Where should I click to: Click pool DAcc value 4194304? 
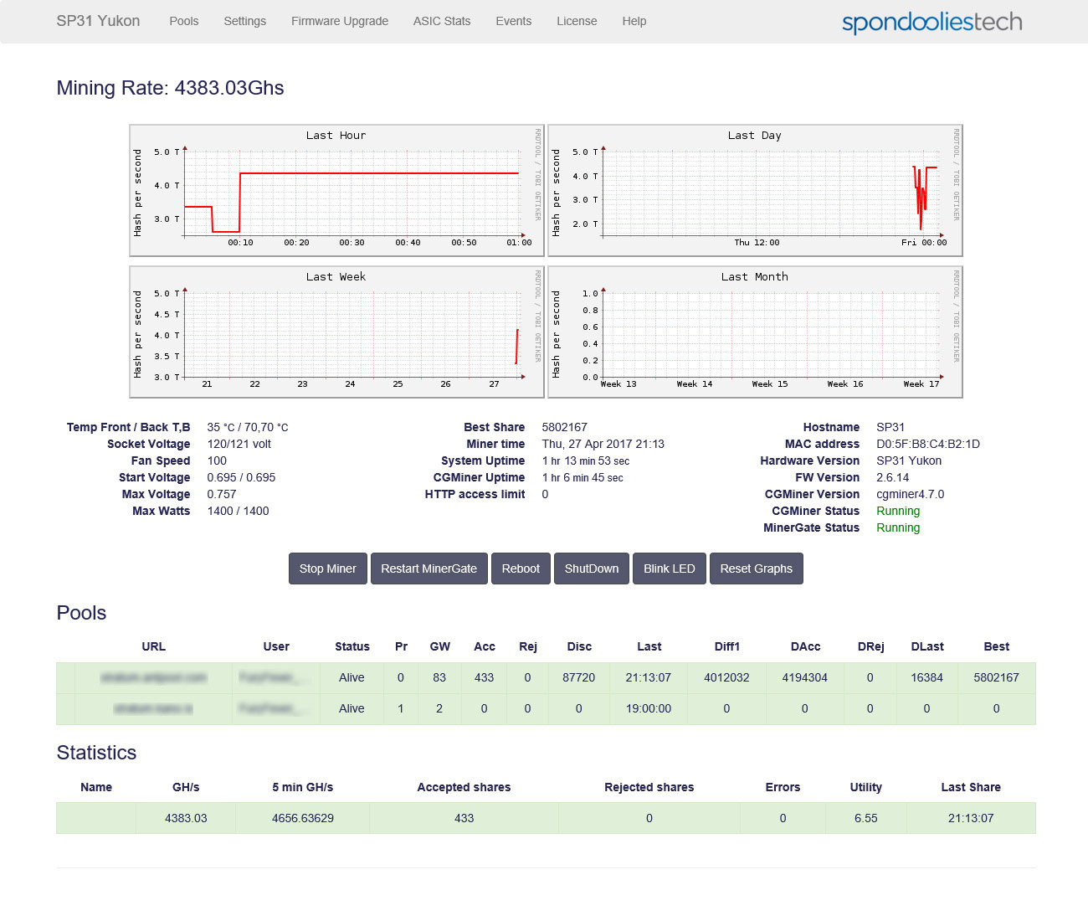pyautogui.click(x=804, y=677)
